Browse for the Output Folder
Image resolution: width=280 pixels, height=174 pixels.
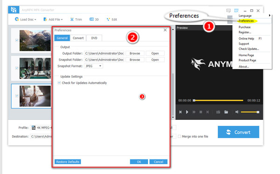pos(135,53)
